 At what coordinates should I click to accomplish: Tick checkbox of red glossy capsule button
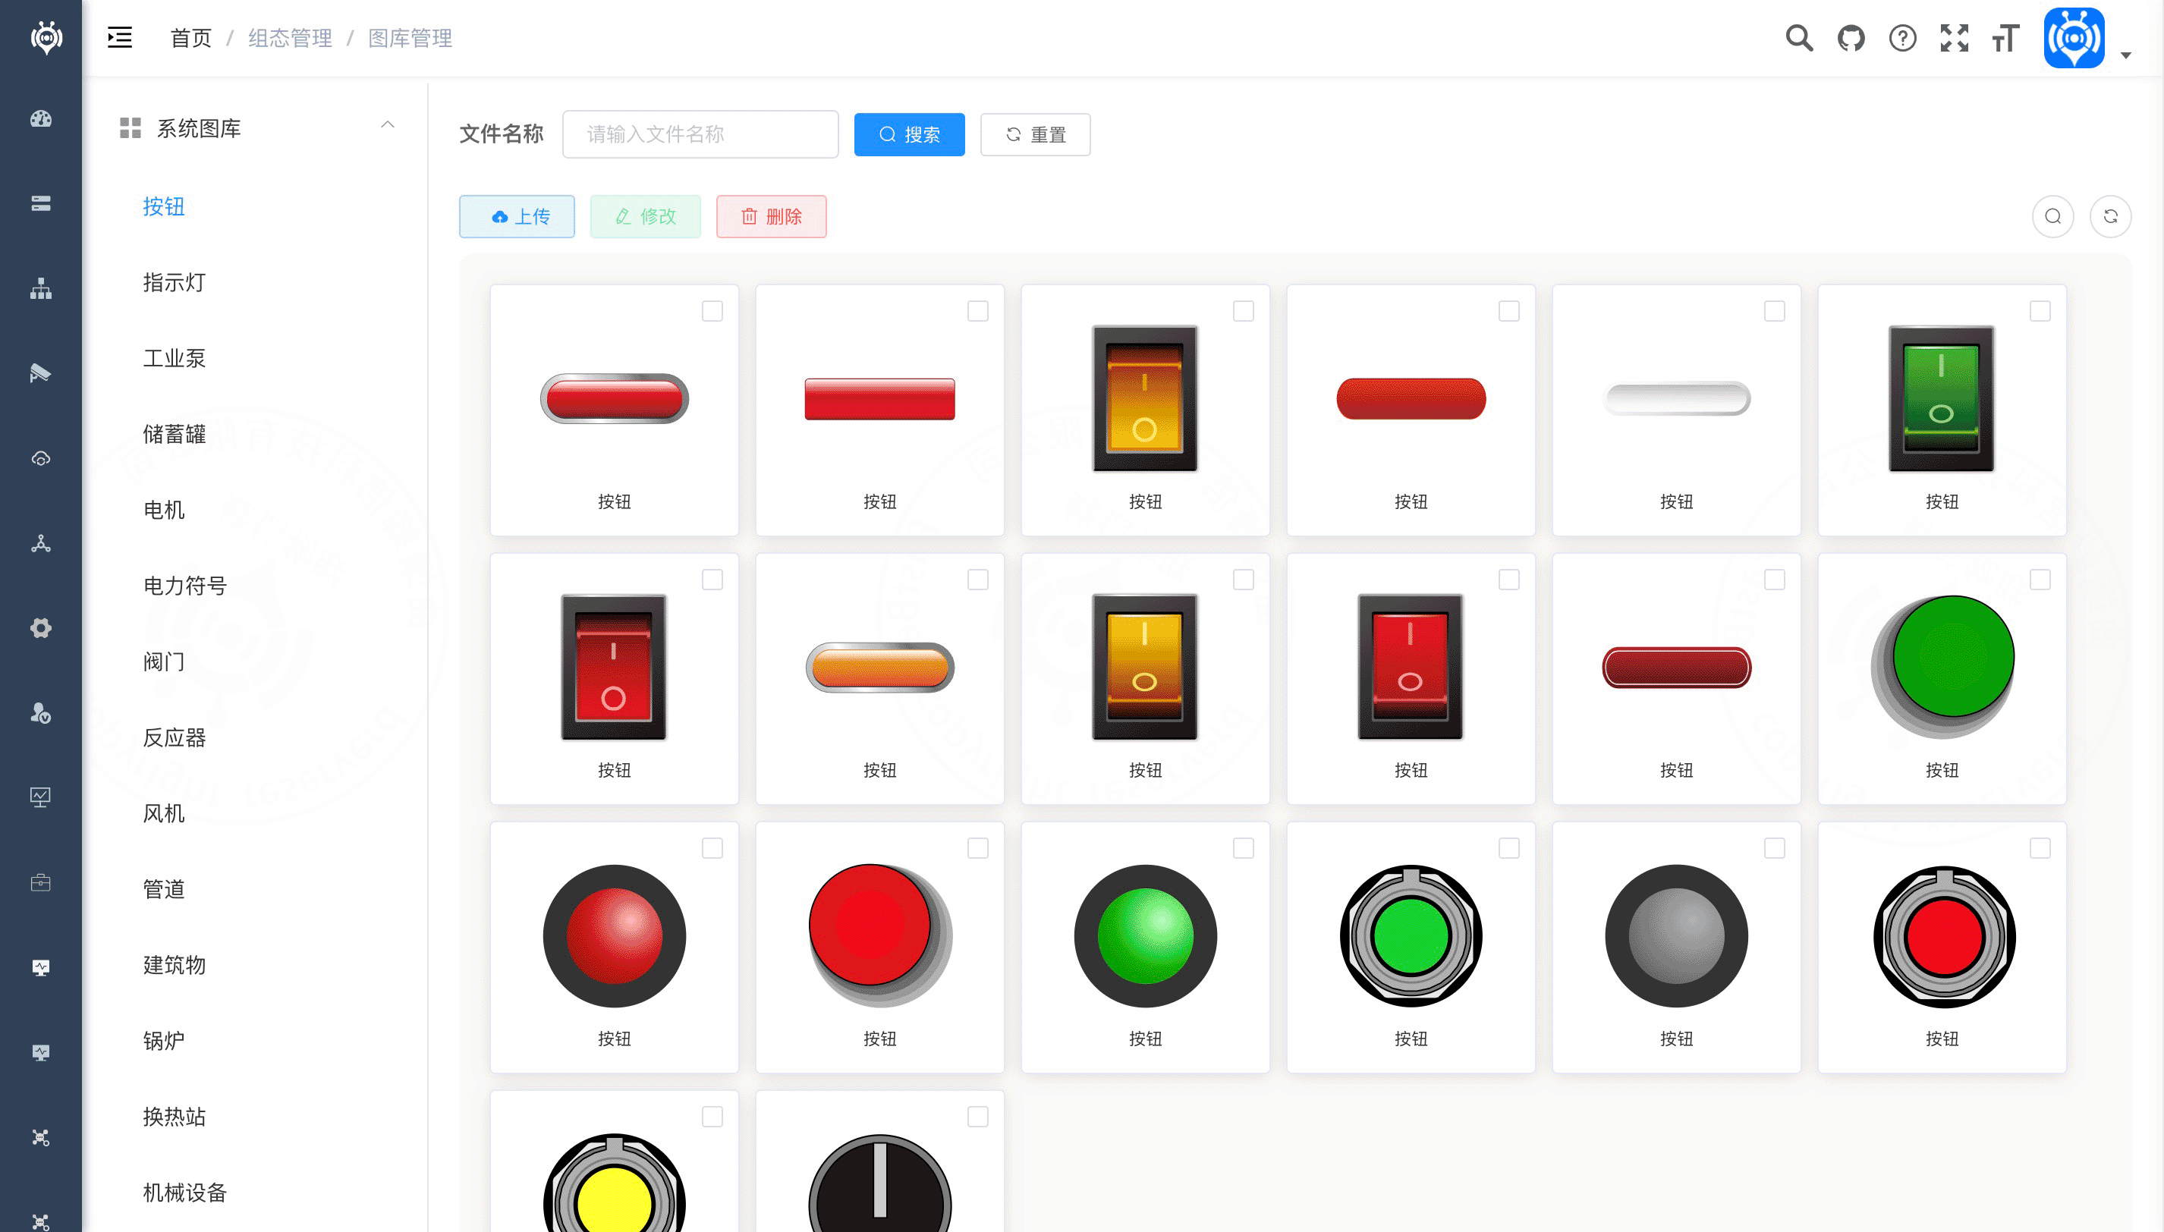click(712, 311)
